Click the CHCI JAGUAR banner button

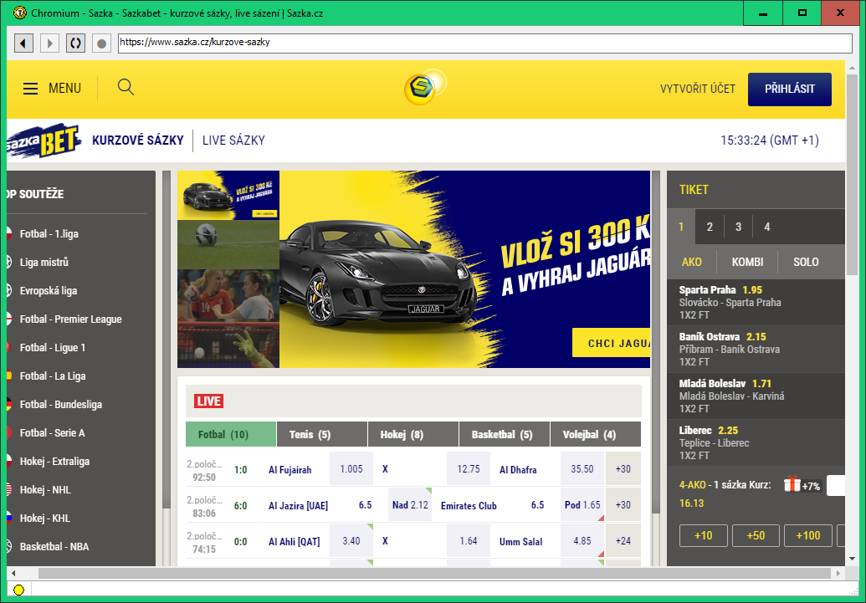tap(612, 343)
